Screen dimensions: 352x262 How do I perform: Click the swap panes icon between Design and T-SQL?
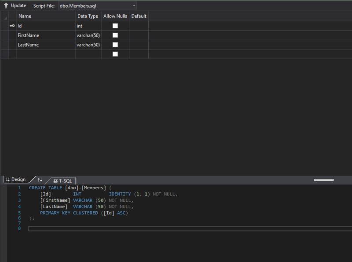(x=40, y=180)
